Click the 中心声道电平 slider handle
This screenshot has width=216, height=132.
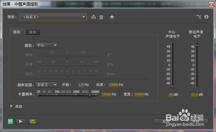point(173,87)
